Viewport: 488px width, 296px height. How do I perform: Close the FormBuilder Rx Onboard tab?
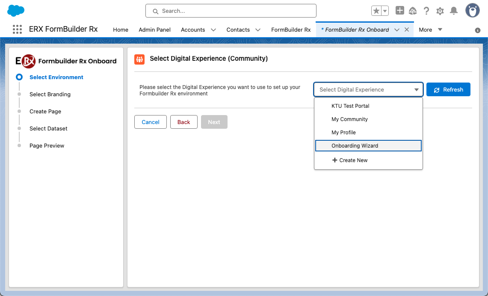tap(407, 30)
